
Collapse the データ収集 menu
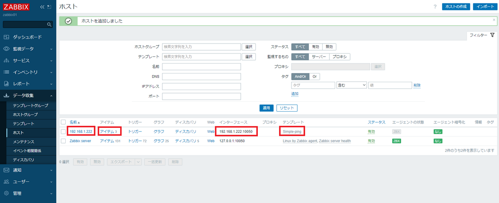click(51, 95)
